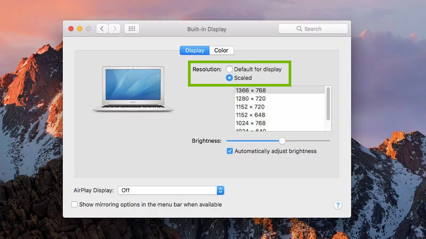The image size is (426, 239).
Task: Minimize window with the yellow button
Action: click(x=79, y=29)
